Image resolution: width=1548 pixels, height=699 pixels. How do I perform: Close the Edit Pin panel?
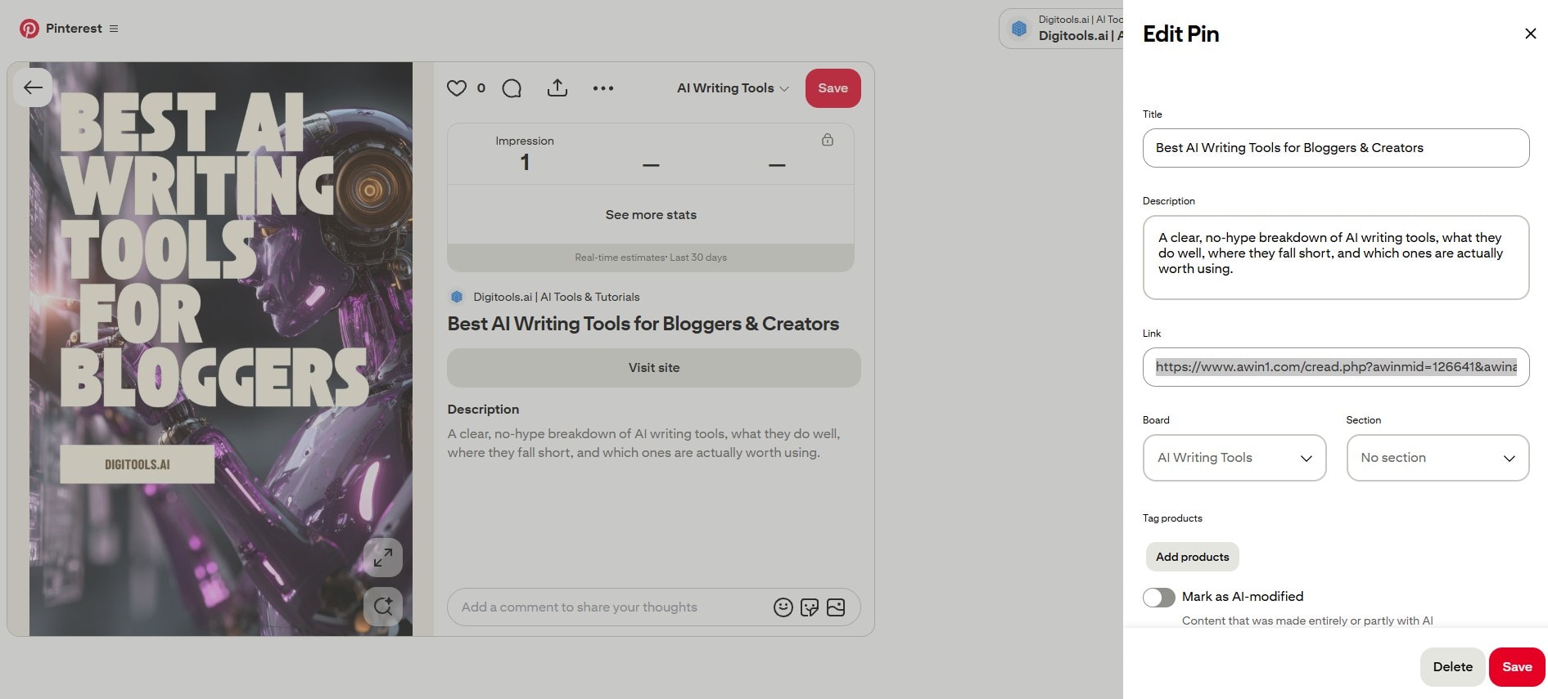[x=1530, y=34]
